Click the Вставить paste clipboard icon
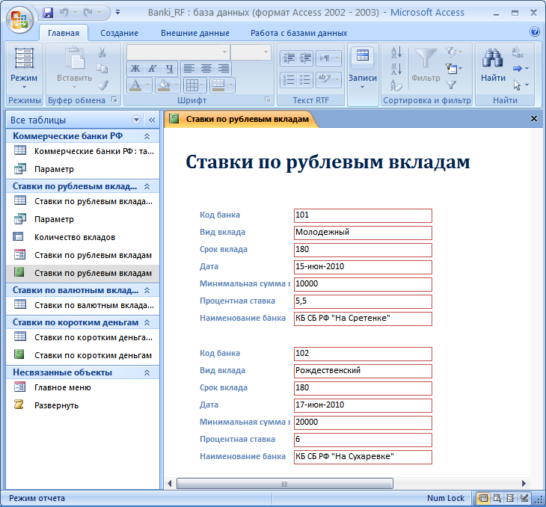The height and width of the screenshot is (507, 546). click(x=75, y=58)
